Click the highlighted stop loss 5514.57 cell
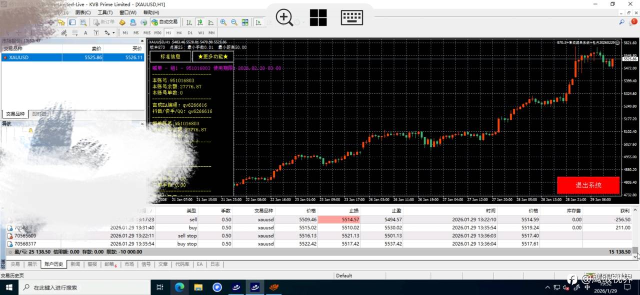The width and height of the screenshot is (640, 295). [339, 219]
